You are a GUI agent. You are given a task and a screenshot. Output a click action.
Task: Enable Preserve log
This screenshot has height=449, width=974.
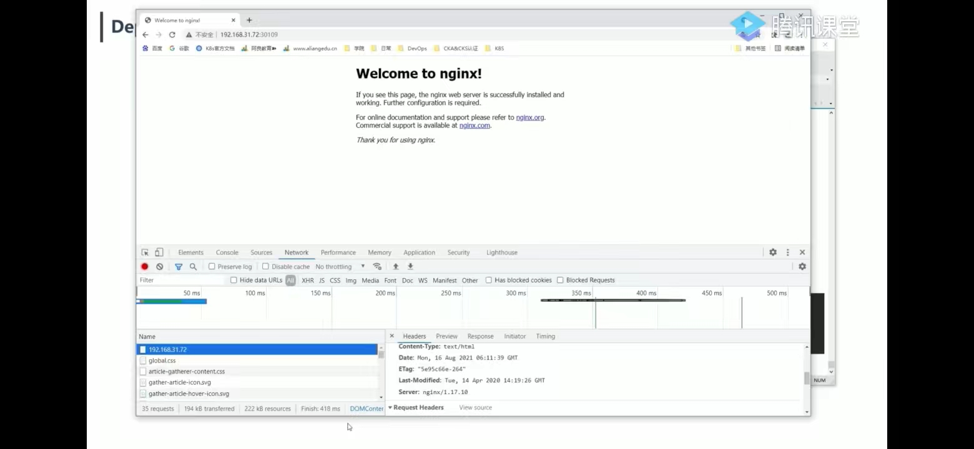click(212, 267)
